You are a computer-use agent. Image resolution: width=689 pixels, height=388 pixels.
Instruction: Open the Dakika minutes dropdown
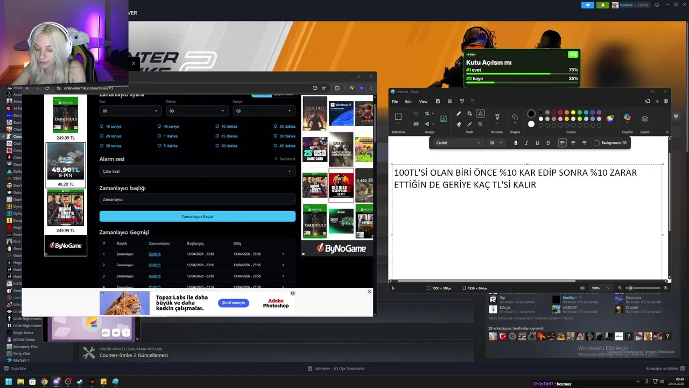(197, 111)
